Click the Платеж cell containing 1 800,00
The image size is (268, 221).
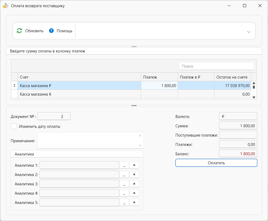pyautogui.click(x=159, y=85)
